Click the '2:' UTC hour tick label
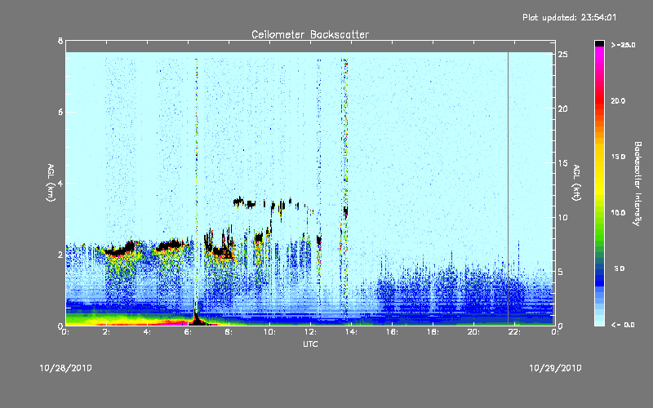This screenshot has height=408, width=653. click(x=106, y=332)
